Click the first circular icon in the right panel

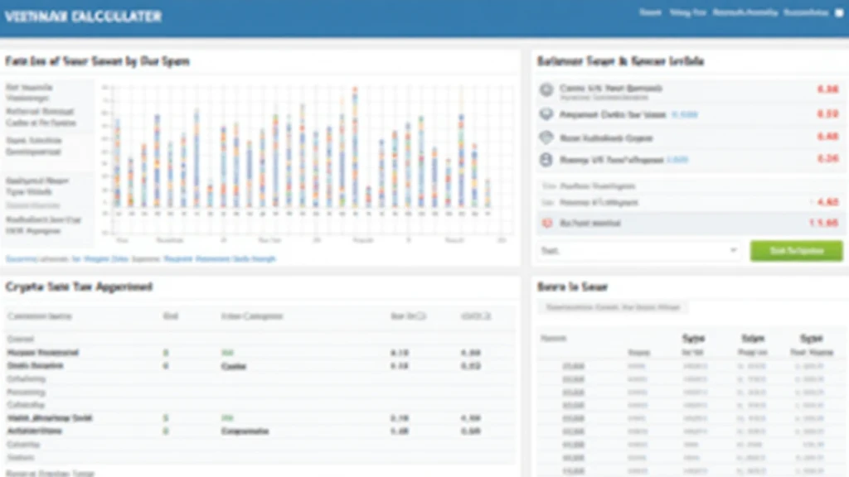pyautogui.click(x=546, y=89)
